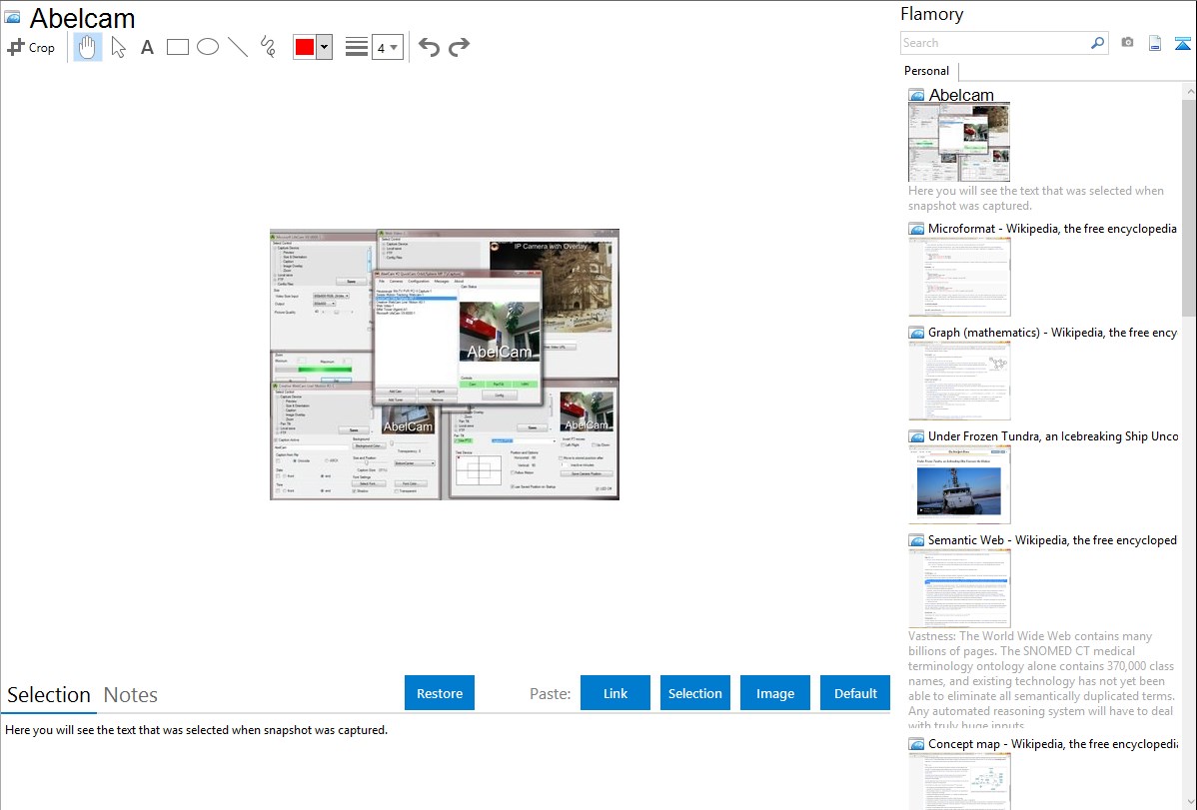Select the Crop tool
This screenshot has height=810, width=1197.
(x=31, y=47)
